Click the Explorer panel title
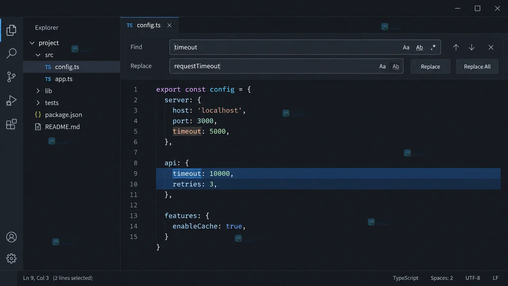This screenshot has height=286, width=508. point(46,28)
